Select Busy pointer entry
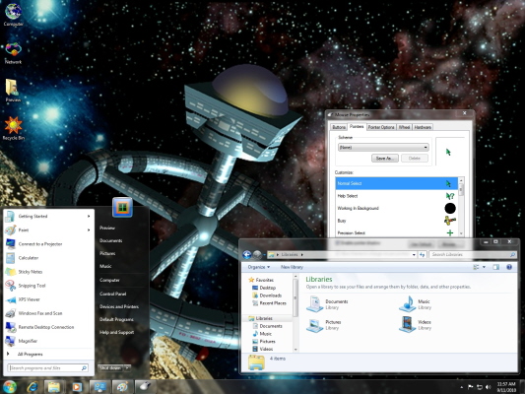This screenshot has width=525, height=394. pyautogui.click(x=396, y=221)
